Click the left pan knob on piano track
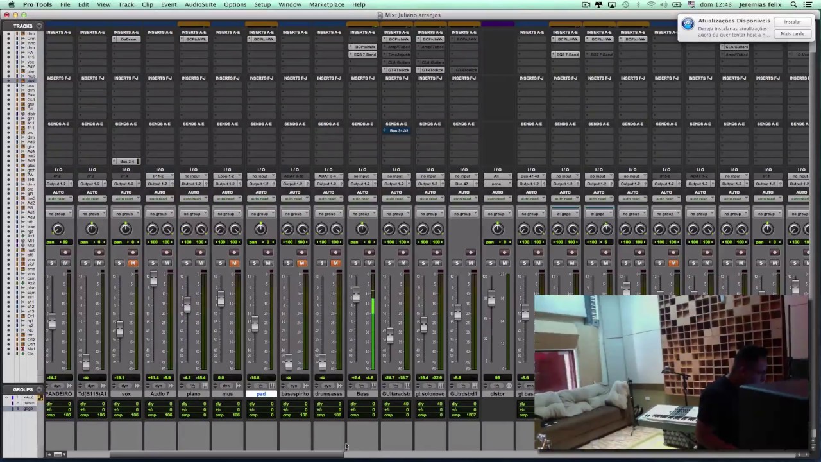Image resolution: width=821 pixels, height=462 pixels. click(x=186, y=229)
